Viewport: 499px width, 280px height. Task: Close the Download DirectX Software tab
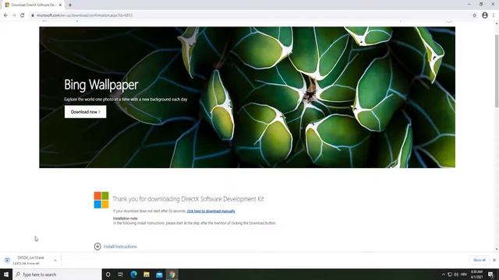[x=60, y=5]
